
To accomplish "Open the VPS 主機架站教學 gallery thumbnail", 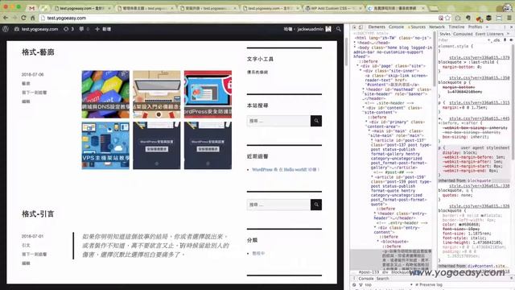I will tap(105, 145).
